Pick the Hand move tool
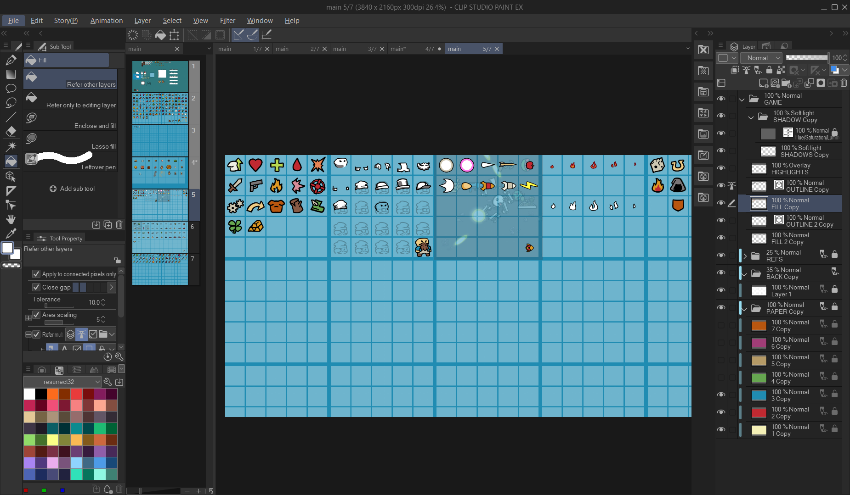This screenshot has height=495, width=850. point(11,219)
